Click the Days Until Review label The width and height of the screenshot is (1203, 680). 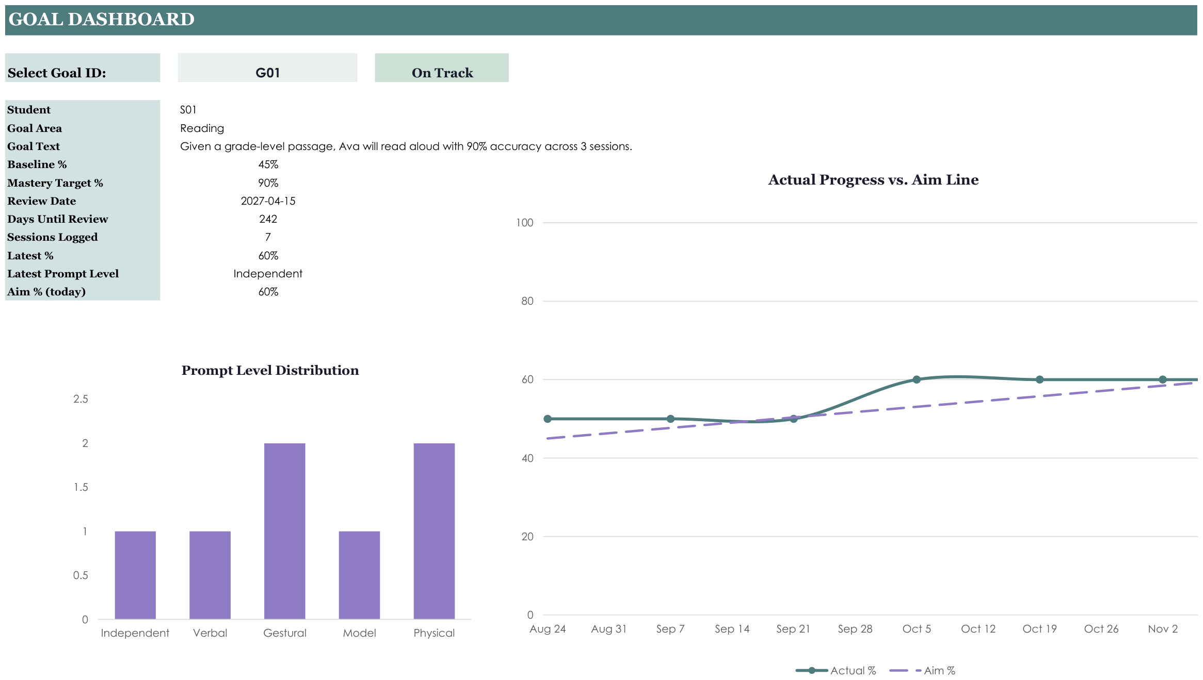point(58,219)
